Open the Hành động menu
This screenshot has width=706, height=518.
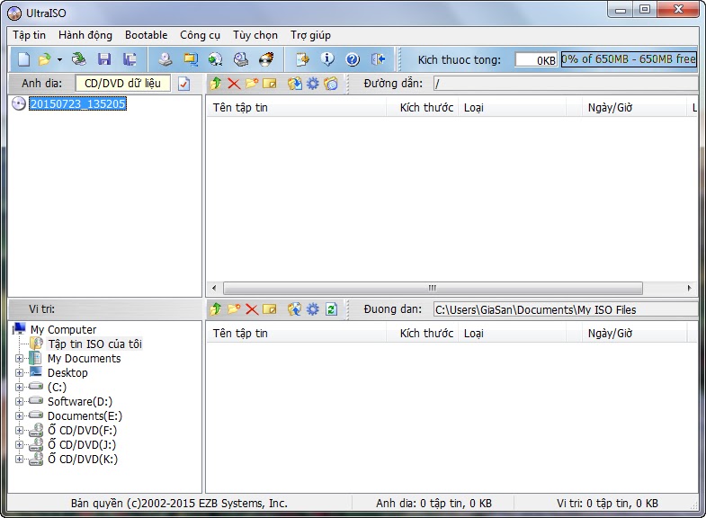pos(85,35)
